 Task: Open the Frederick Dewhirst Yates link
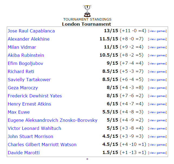pos(35,96)
